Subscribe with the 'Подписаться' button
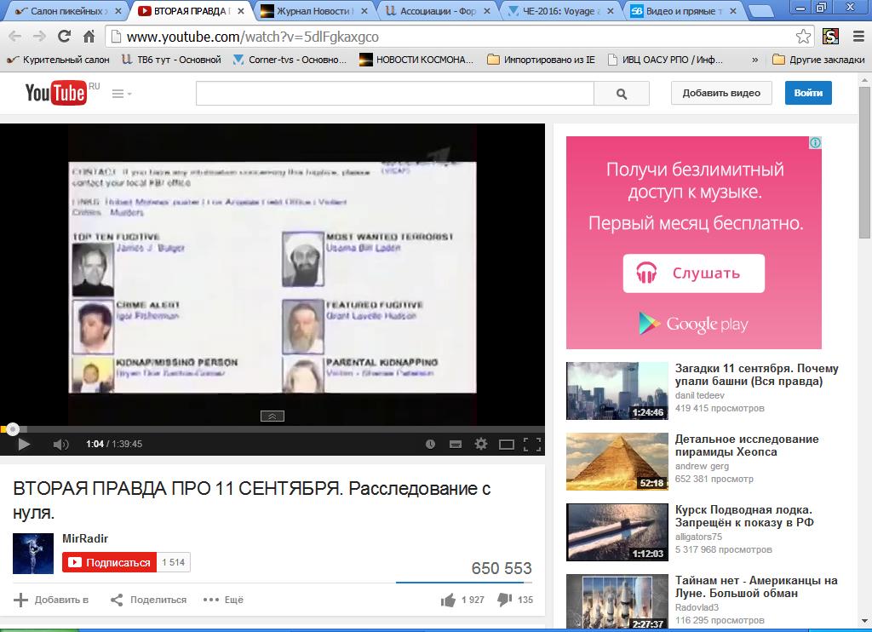This screenshot has height=632, width=872. point(110,562)
